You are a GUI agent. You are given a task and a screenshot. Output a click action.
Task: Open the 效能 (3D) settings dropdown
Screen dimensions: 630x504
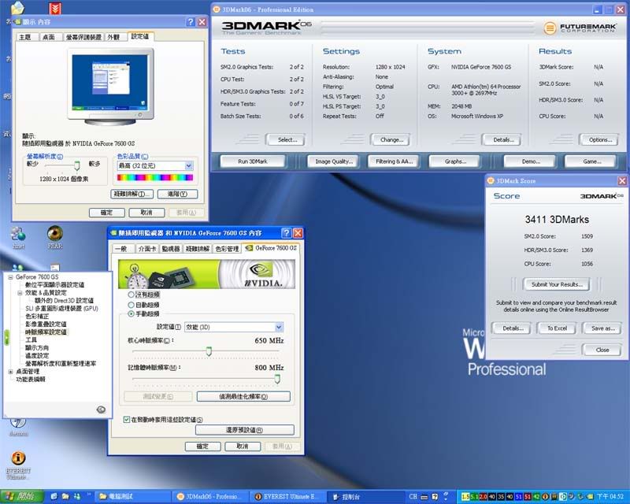point(279,327)
